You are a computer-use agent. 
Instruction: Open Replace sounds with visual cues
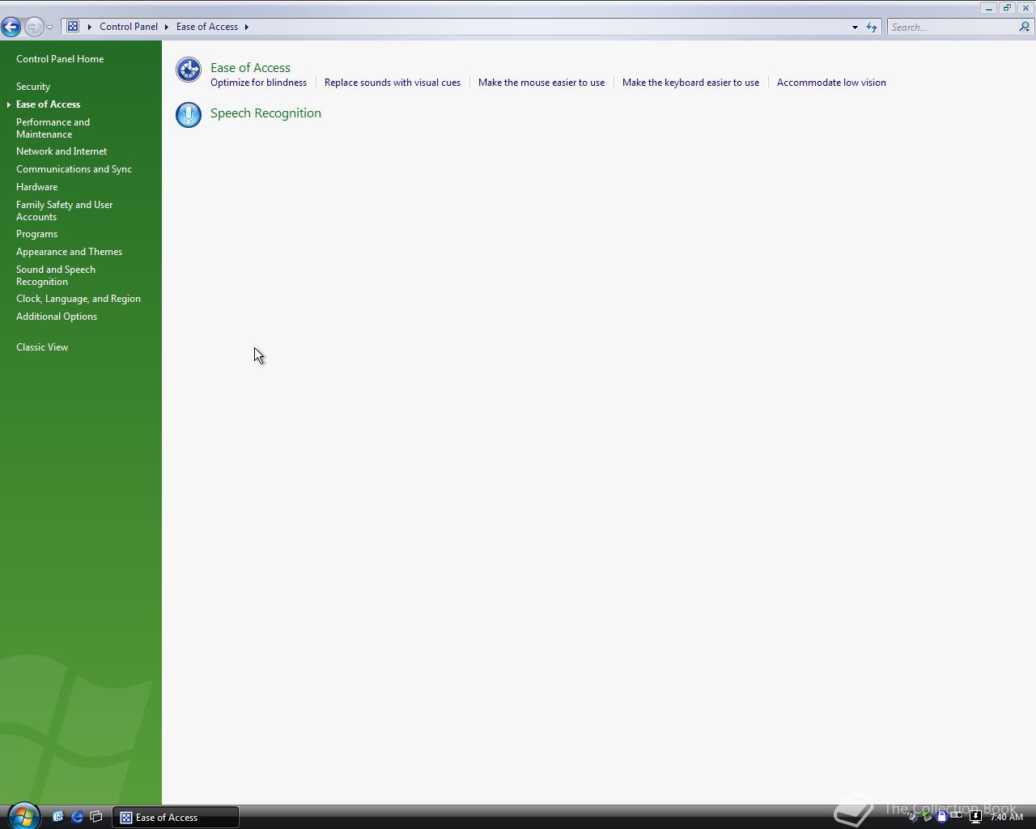[393, 83]
